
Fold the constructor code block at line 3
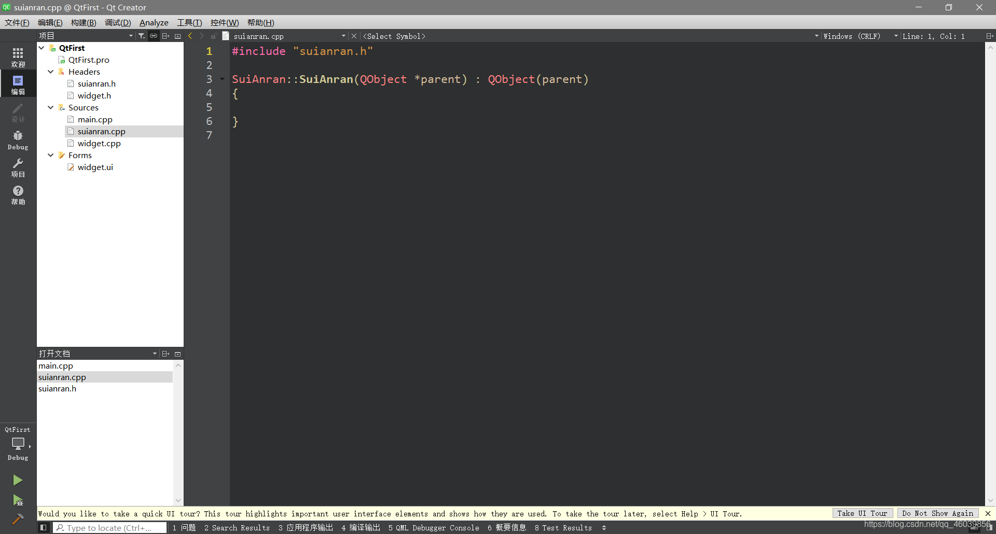[223, 79]
